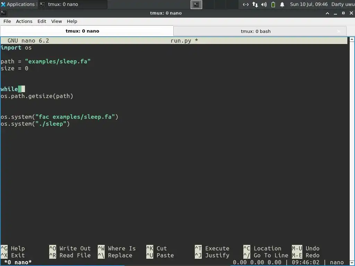Open the network connection tray icon
This screenshot has width=355, height=266.
[246, 4]
